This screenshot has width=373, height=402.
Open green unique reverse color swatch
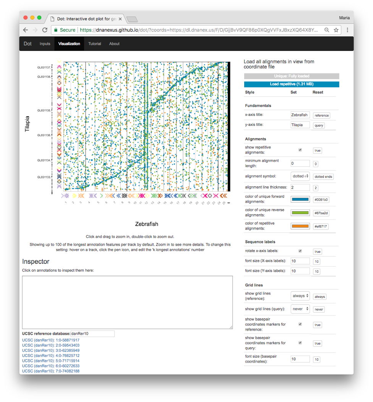[x=300, y=213]
